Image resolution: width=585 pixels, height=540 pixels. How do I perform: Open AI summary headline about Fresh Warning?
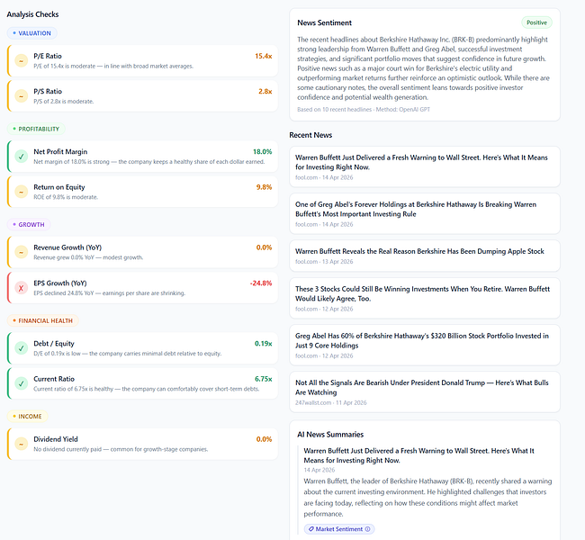tap(418, 455)
